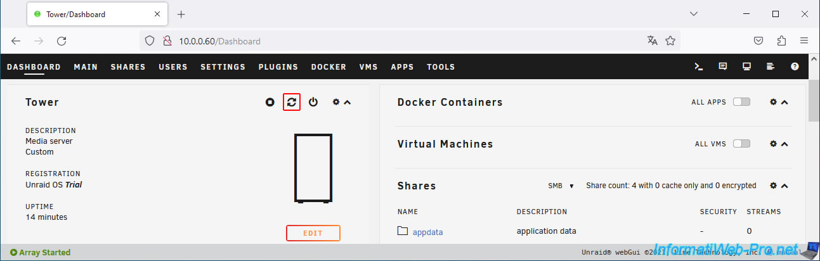Collapse the Docker Containers panel
The height and width of the screenshot is (261, 820).
784,102
